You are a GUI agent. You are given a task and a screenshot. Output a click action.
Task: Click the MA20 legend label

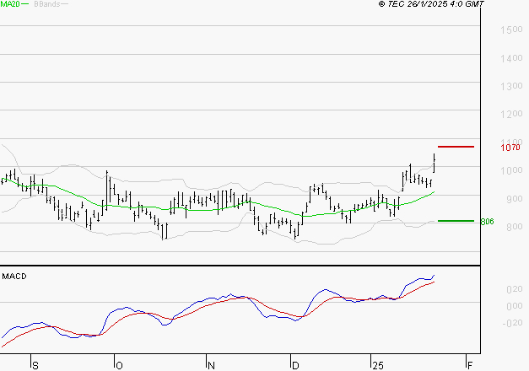10,5
